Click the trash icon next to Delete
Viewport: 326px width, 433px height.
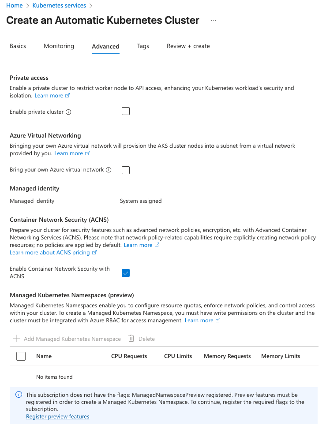click(x=131, y=338)
